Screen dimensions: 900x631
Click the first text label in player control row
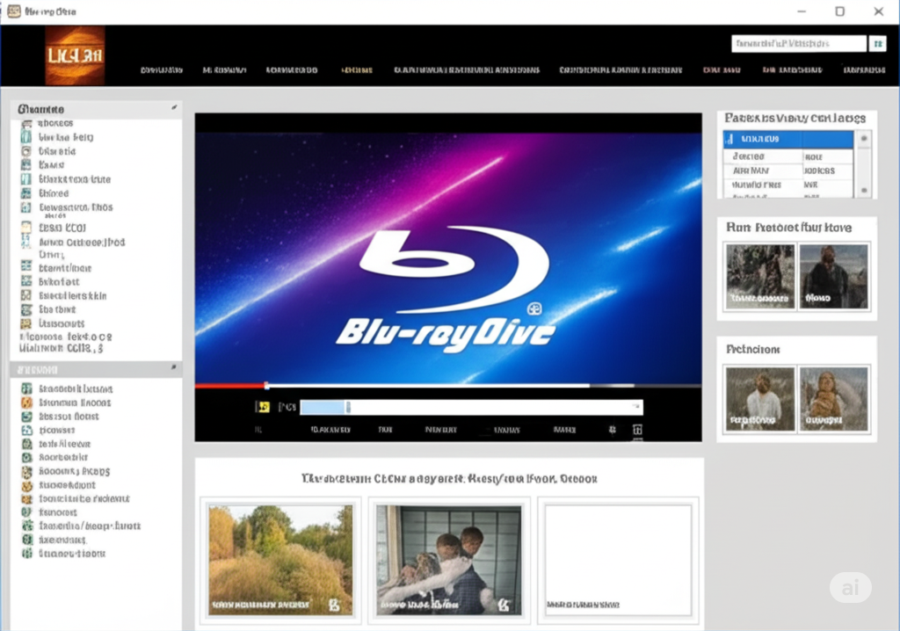click(x=330, y=430)
